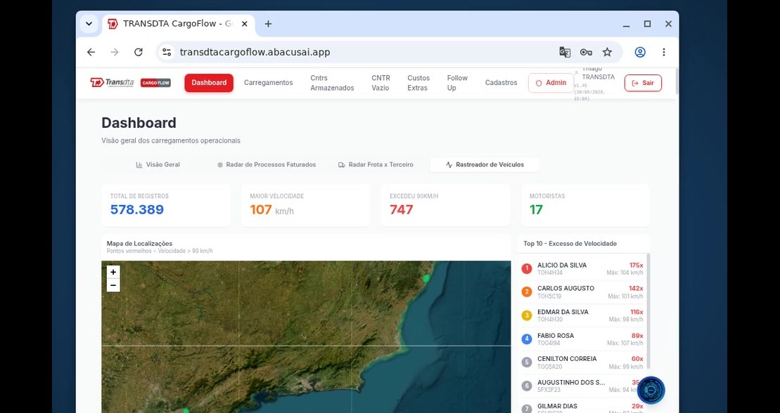The image size is (780, 413).
Task: Click the CargoFlow badge logo
Action: pos(155,82)
